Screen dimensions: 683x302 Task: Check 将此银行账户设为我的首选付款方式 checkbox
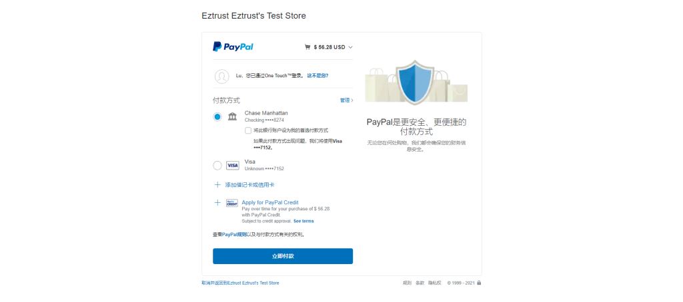(248, 130)
